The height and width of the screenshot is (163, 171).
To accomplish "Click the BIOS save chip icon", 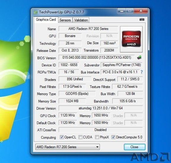I will click(139, 57).
